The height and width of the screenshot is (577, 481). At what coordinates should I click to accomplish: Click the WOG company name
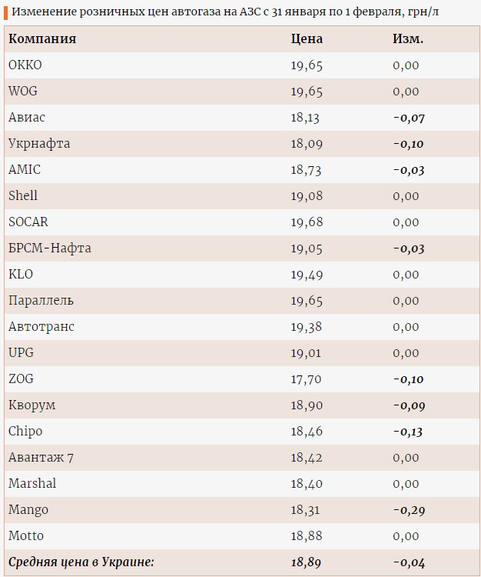pos(22,91)
